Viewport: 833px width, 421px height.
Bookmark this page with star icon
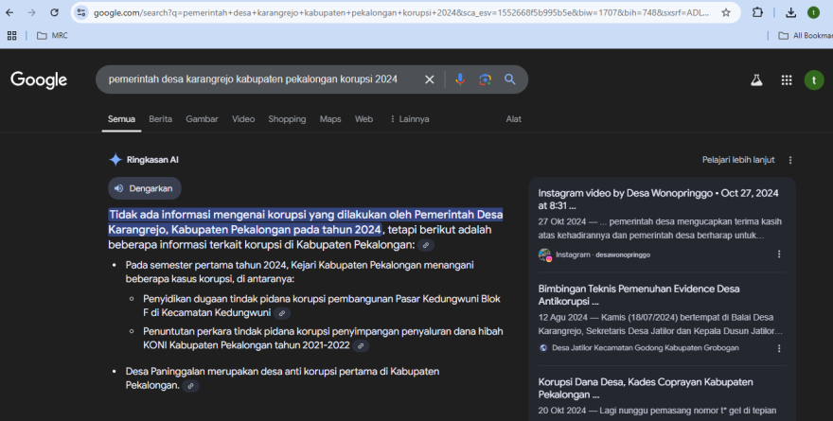point(726,12)
